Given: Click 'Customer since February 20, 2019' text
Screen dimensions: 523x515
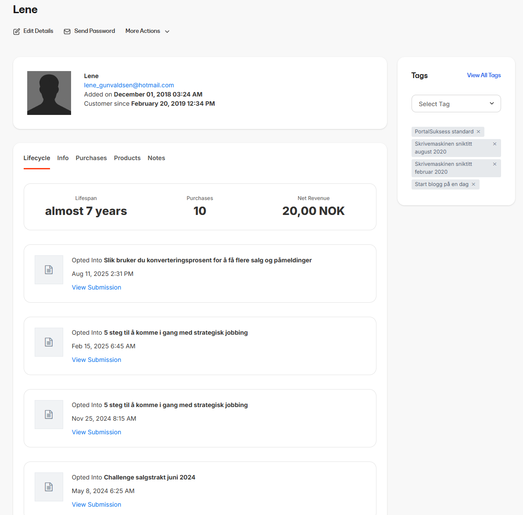Looking at the screenshot, I should point(150,104).
